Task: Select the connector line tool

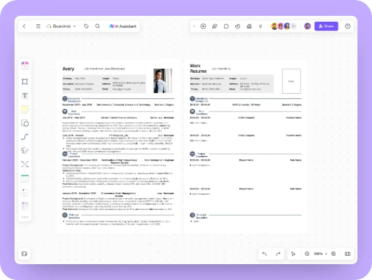Action: tap(24, 137)
